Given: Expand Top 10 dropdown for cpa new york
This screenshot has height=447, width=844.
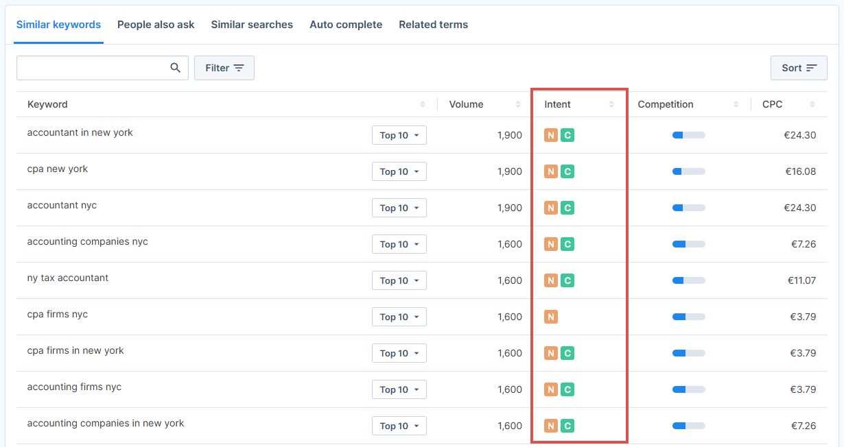Looking at the screenshot, I should point(399,171).
